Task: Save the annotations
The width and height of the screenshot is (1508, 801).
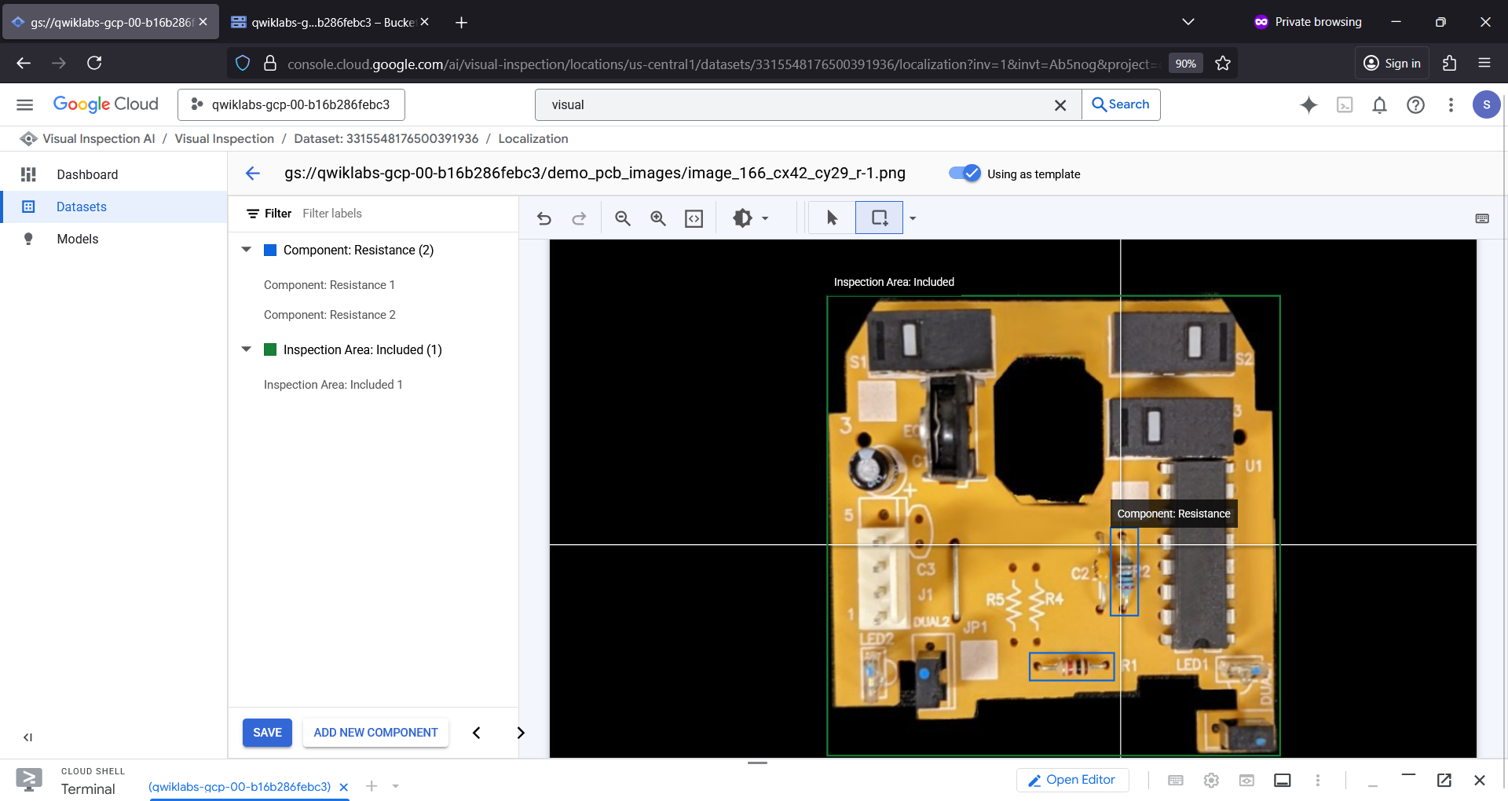Action: pyautogui.click(x=267, y=733)
